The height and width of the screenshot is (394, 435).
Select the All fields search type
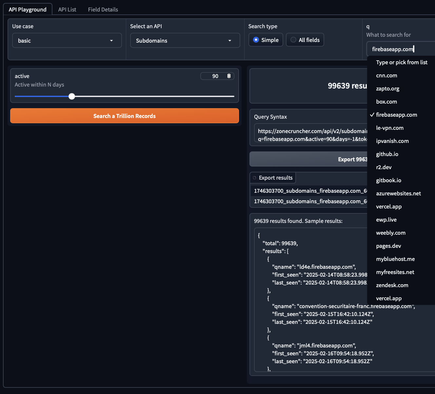(305, 40)
